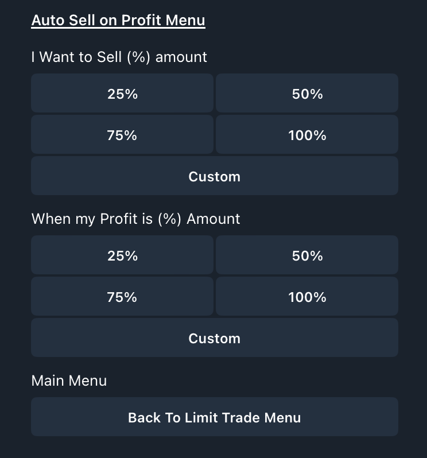Select 25% under When my Profit is
This screenshot has height=458, width=427.
pos(122,255)
